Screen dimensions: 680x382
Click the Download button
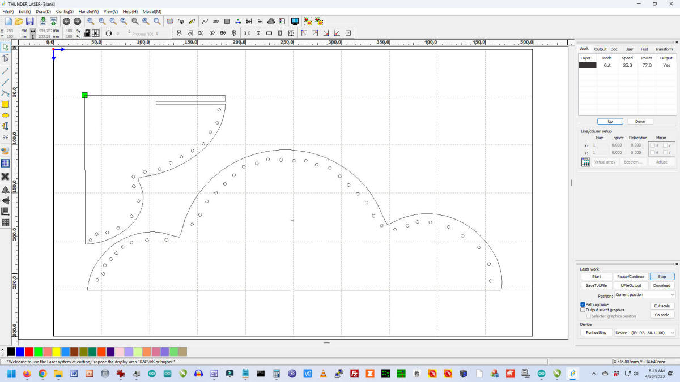[x=661, y=285]
